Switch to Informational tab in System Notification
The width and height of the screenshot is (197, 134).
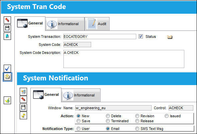tap(81, 95)
